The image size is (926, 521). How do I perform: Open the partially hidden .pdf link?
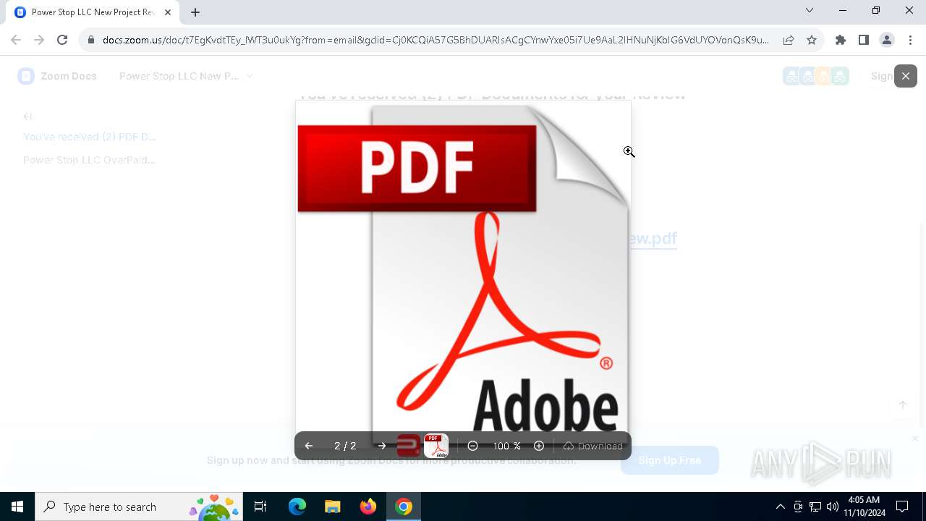[653, 239]
